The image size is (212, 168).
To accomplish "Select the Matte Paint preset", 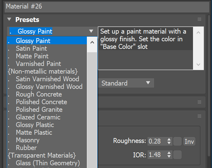I will [47, 56].
